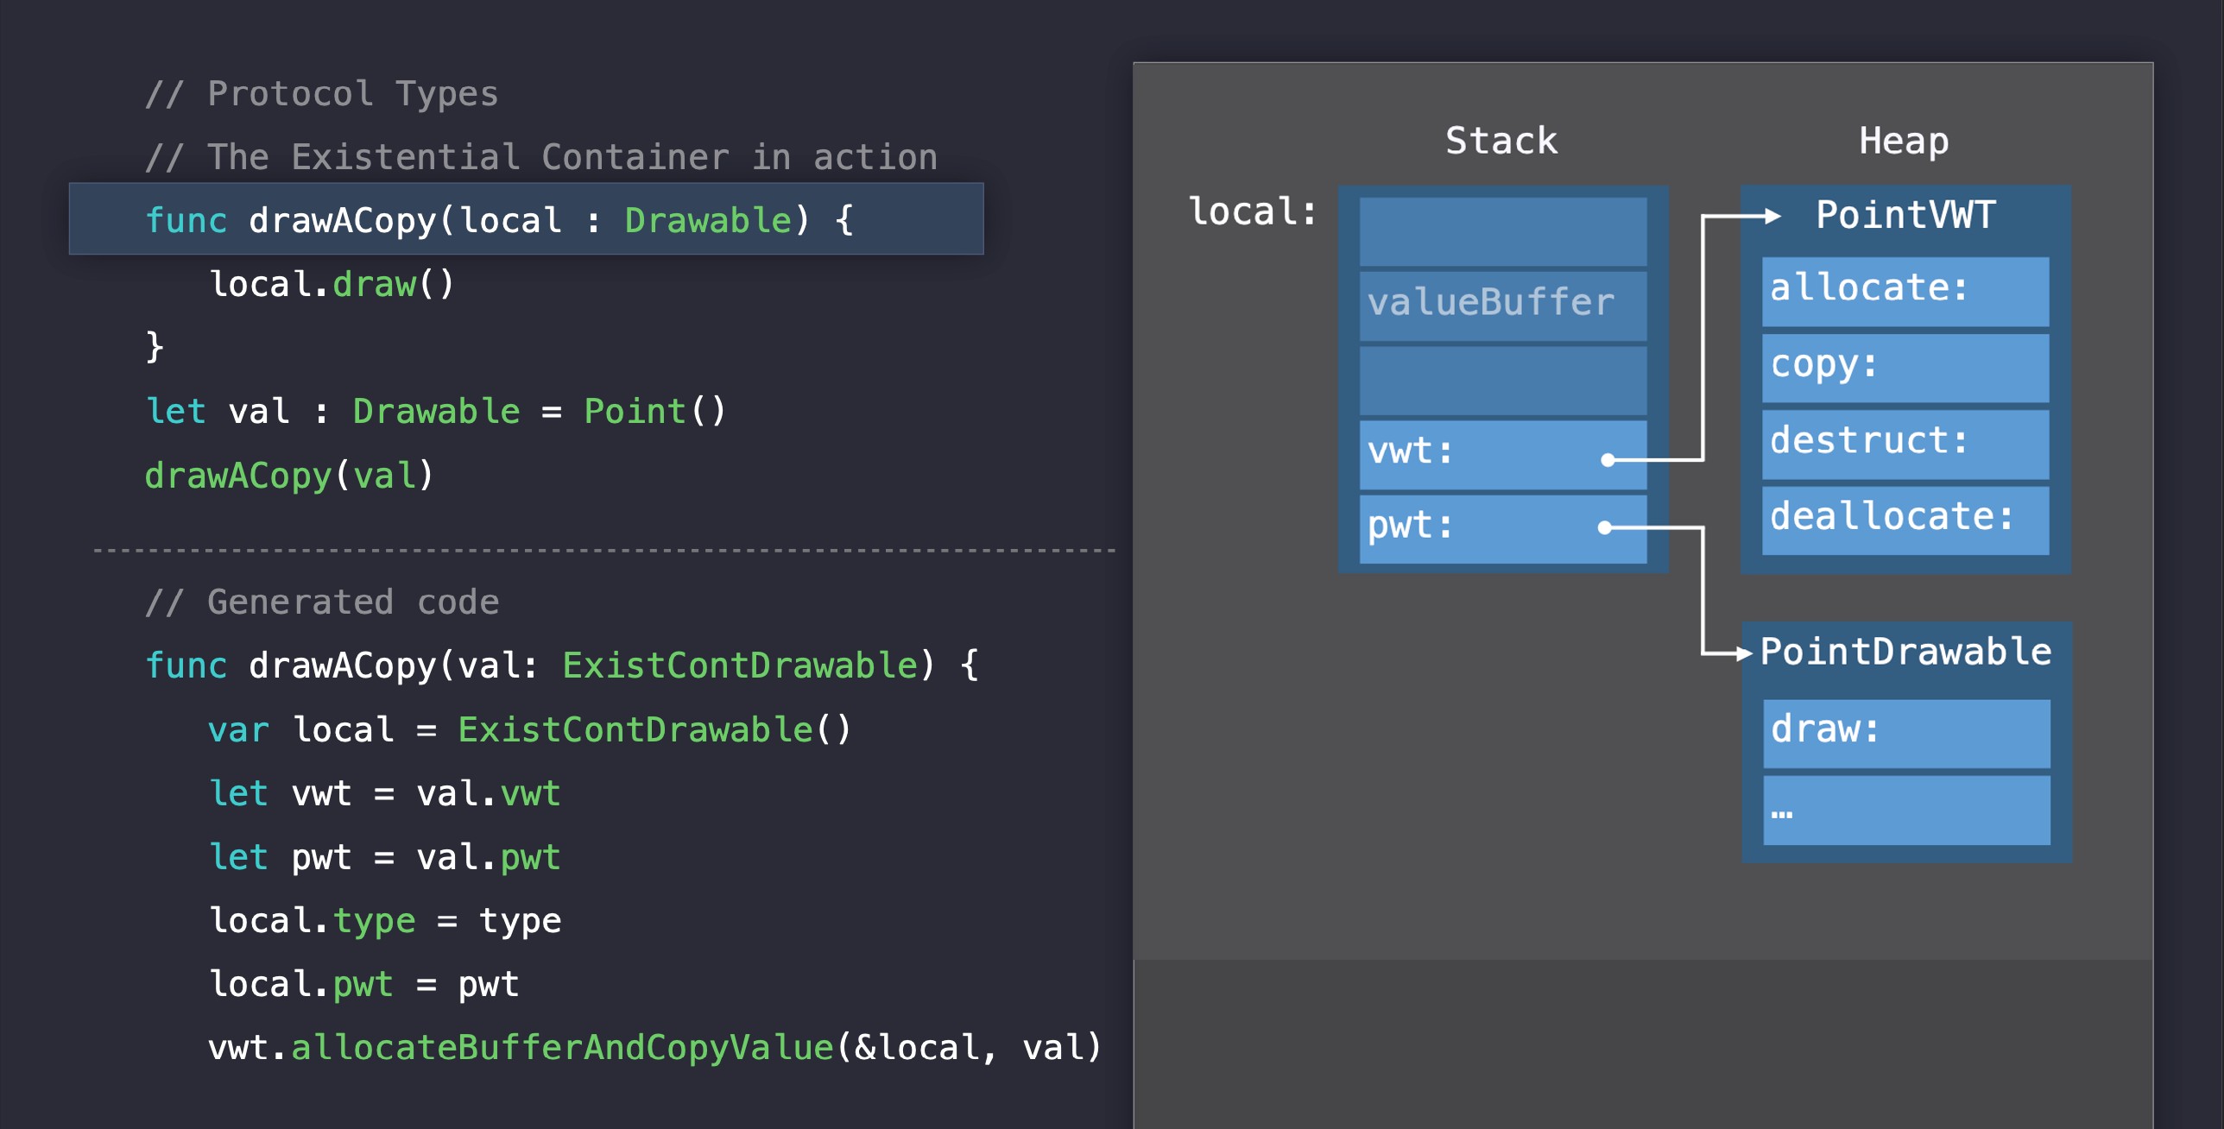Click the arrowhead pointing to PointVWT
The width and height of the screenshot is (2224, 1129).
tap(1772, 217)
